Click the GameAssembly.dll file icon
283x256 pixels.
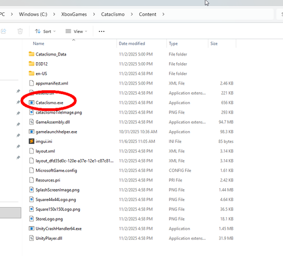pyautogui.click(x=31, y=122)
